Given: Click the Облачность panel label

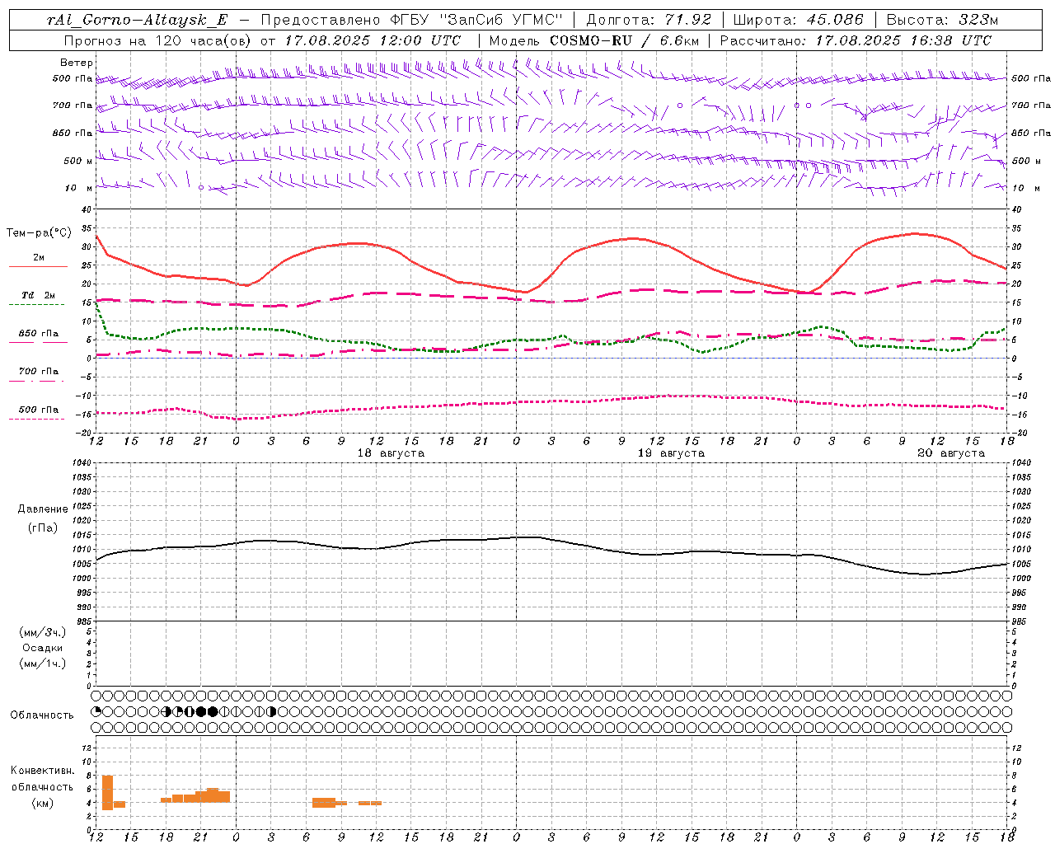Looking at the screenshot, I should pyautogui.click(x=42, y=715).
